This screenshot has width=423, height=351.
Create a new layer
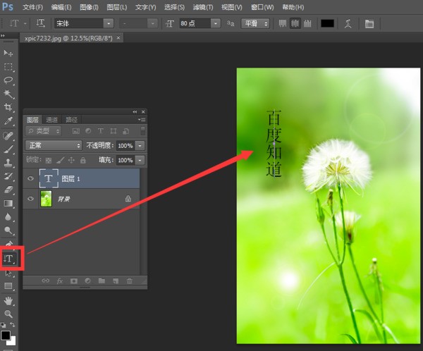(x=116, y=281)
